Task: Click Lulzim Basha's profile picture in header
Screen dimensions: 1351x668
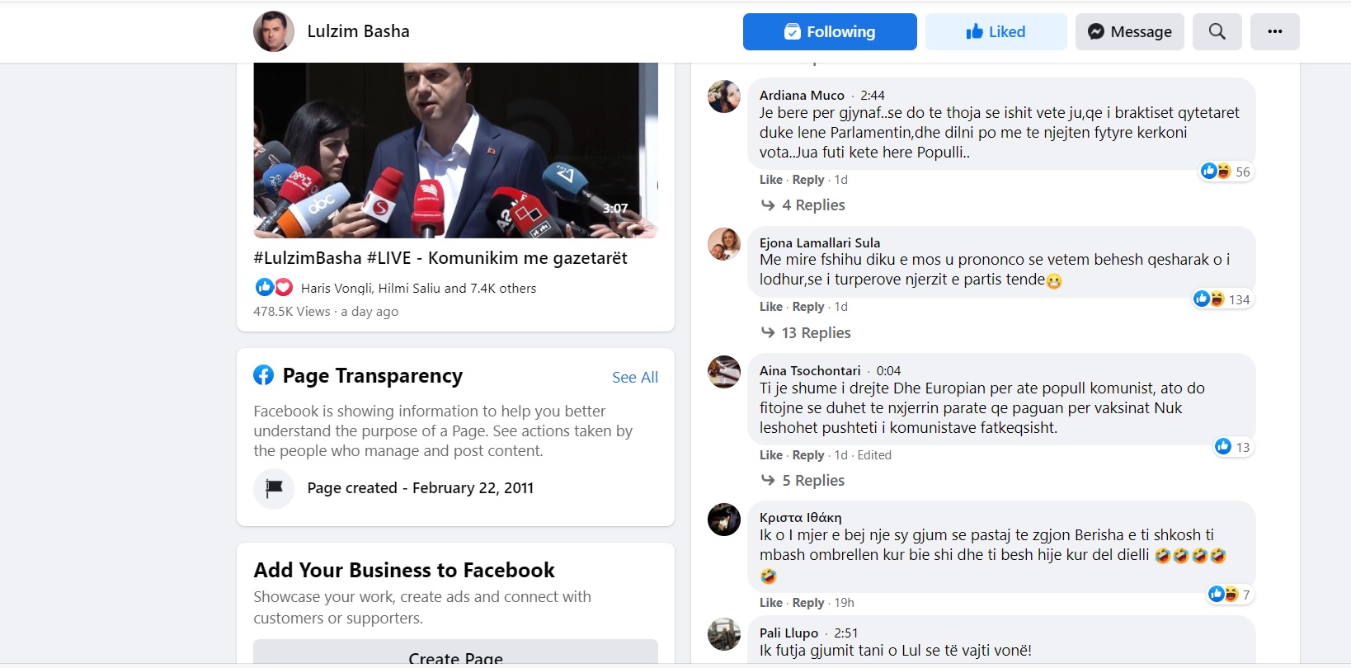Action: coord(274,32)
